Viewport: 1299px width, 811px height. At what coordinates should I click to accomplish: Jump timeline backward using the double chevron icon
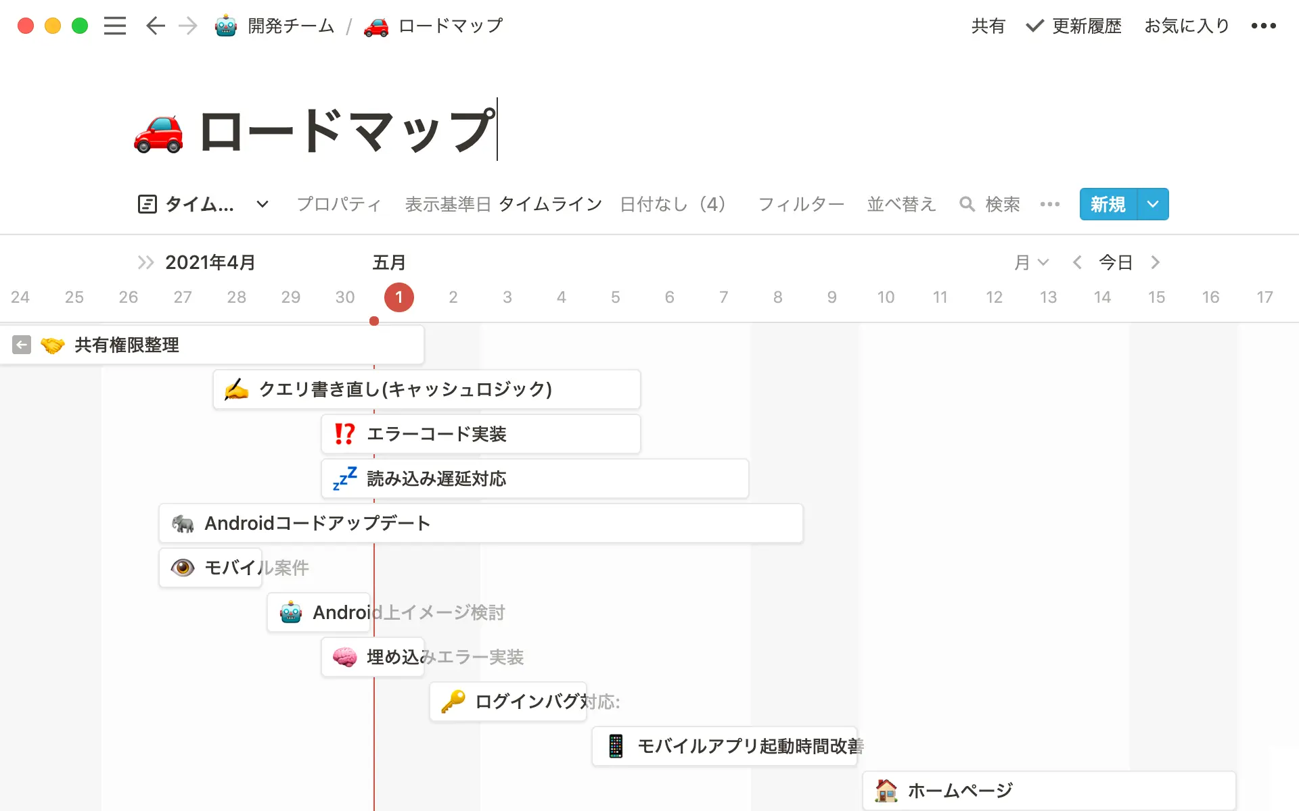[x=145, y=262]
